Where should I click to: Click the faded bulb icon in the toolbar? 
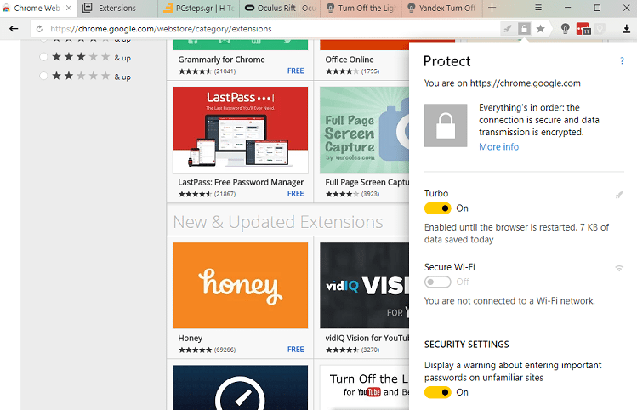(600, 29)
